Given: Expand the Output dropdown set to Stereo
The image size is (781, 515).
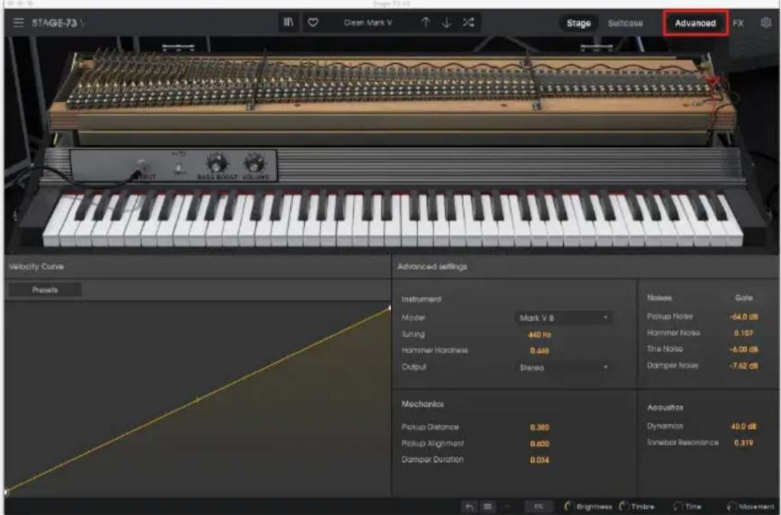Looking at the screenshot, I should (x=563, y=367).
